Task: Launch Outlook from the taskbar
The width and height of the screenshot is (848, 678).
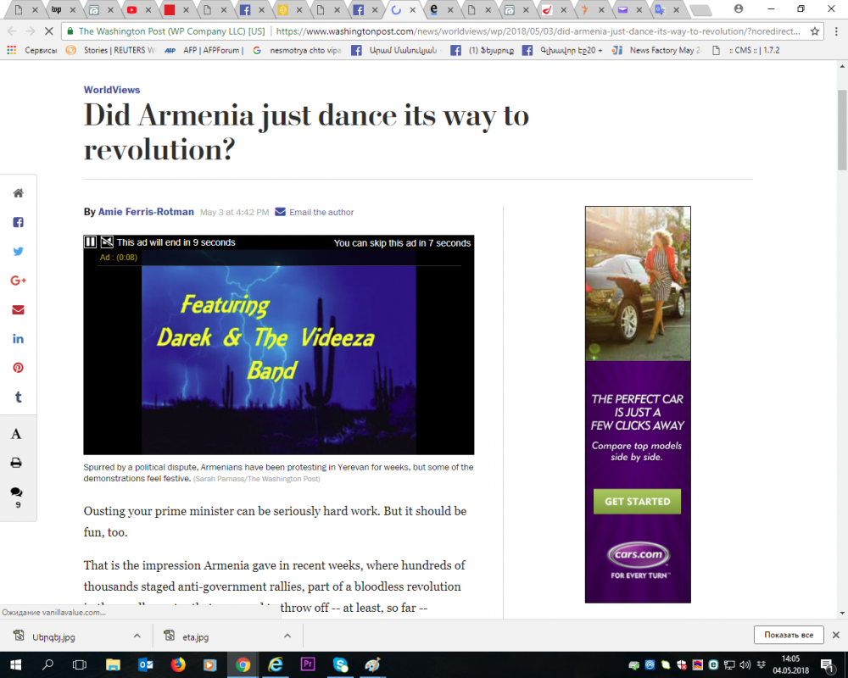Action: point(145,664)
